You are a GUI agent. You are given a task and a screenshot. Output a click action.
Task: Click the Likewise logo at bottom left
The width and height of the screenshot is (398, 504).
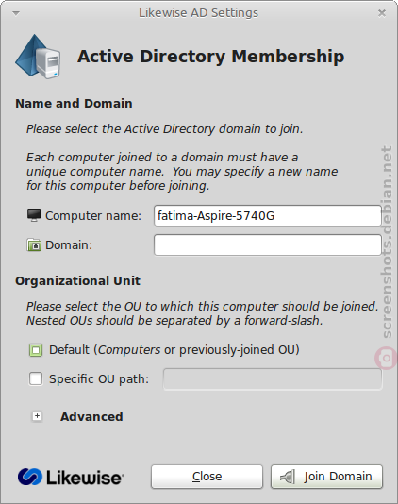tap(71, 477)
